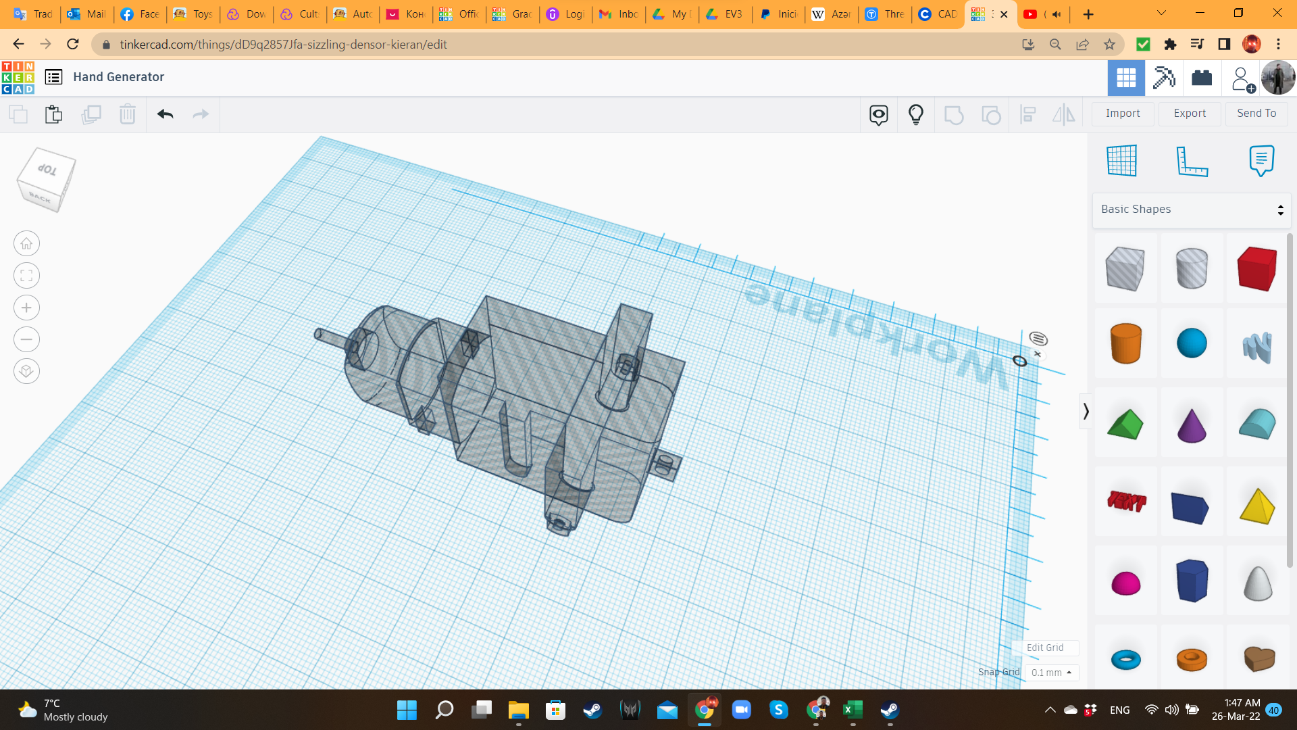Toggle show all hidden objects lightbulb
The image size is (1297, 730).
click(915, 114)
